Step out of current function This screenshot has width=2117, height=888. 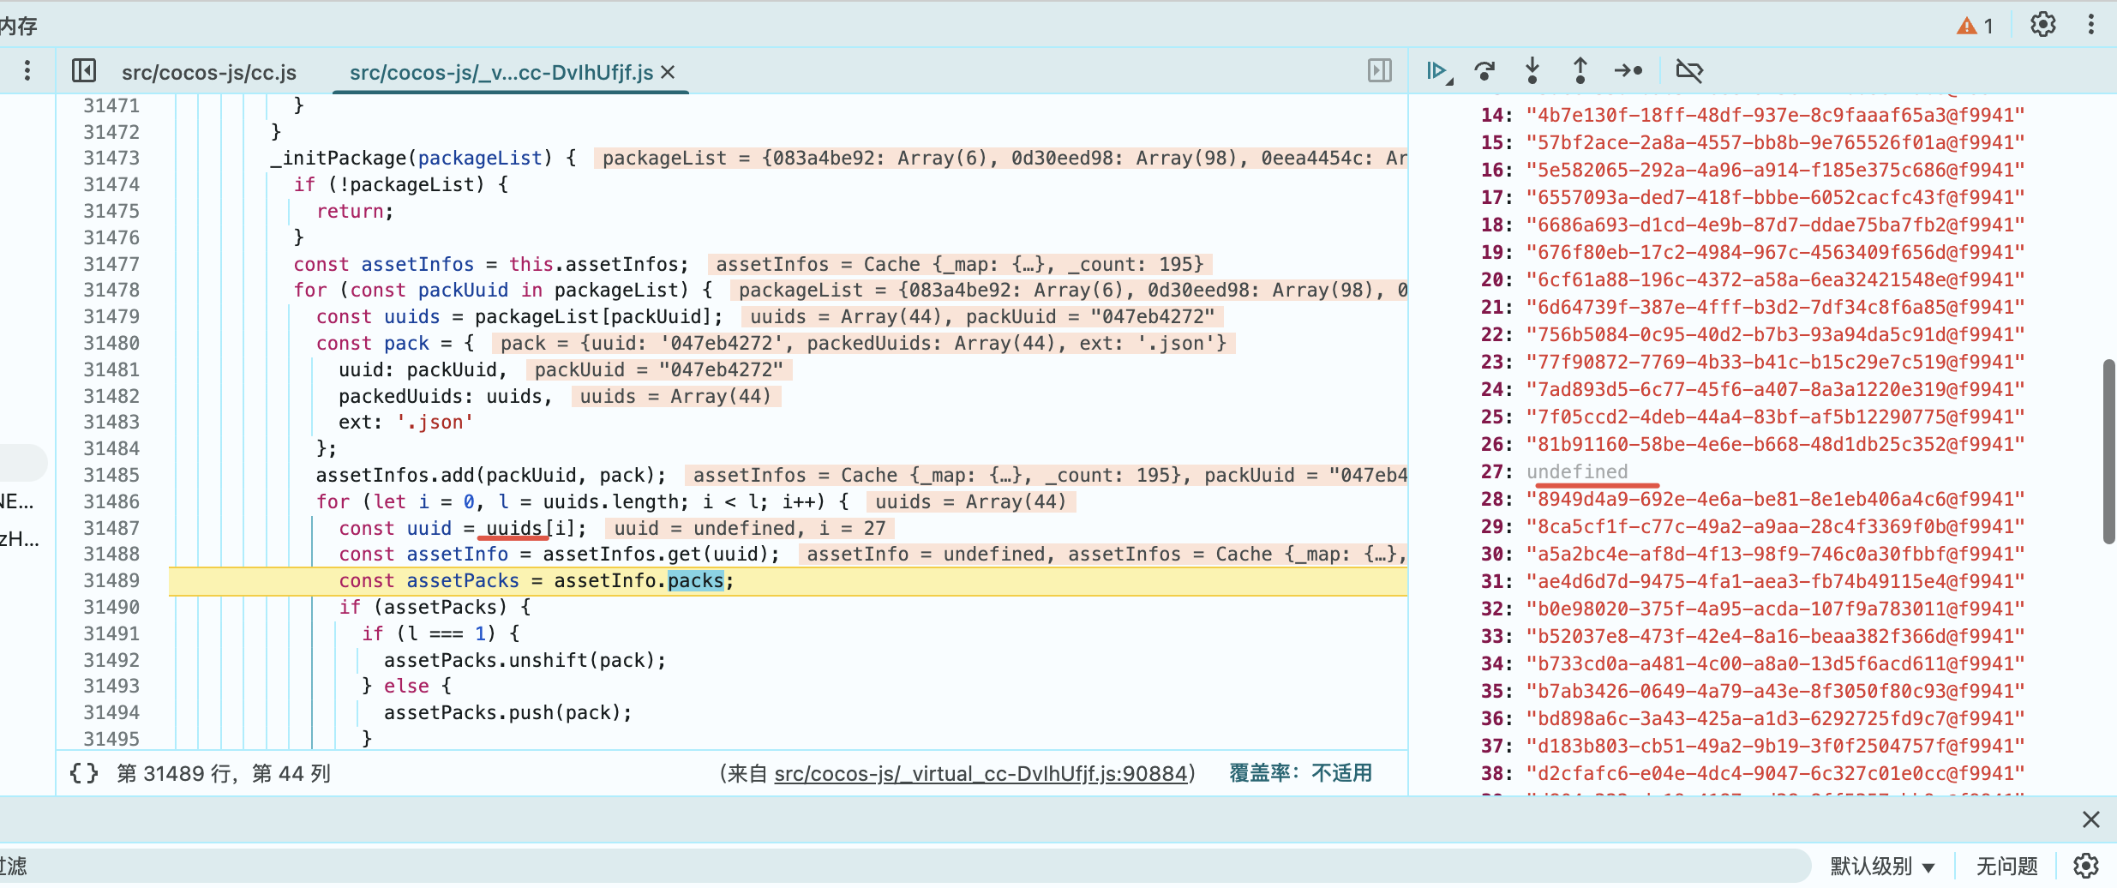1580,70
